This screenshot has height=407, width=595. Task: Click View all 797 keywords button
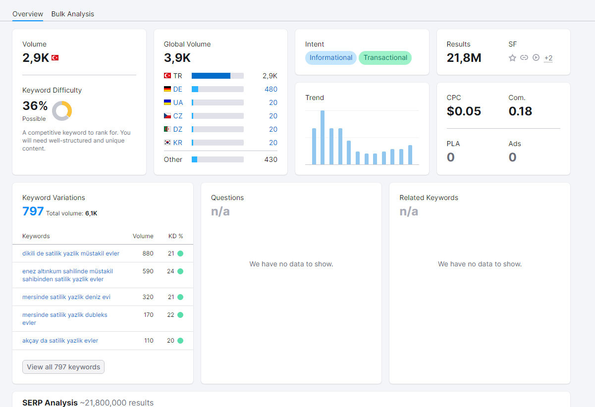63,367
